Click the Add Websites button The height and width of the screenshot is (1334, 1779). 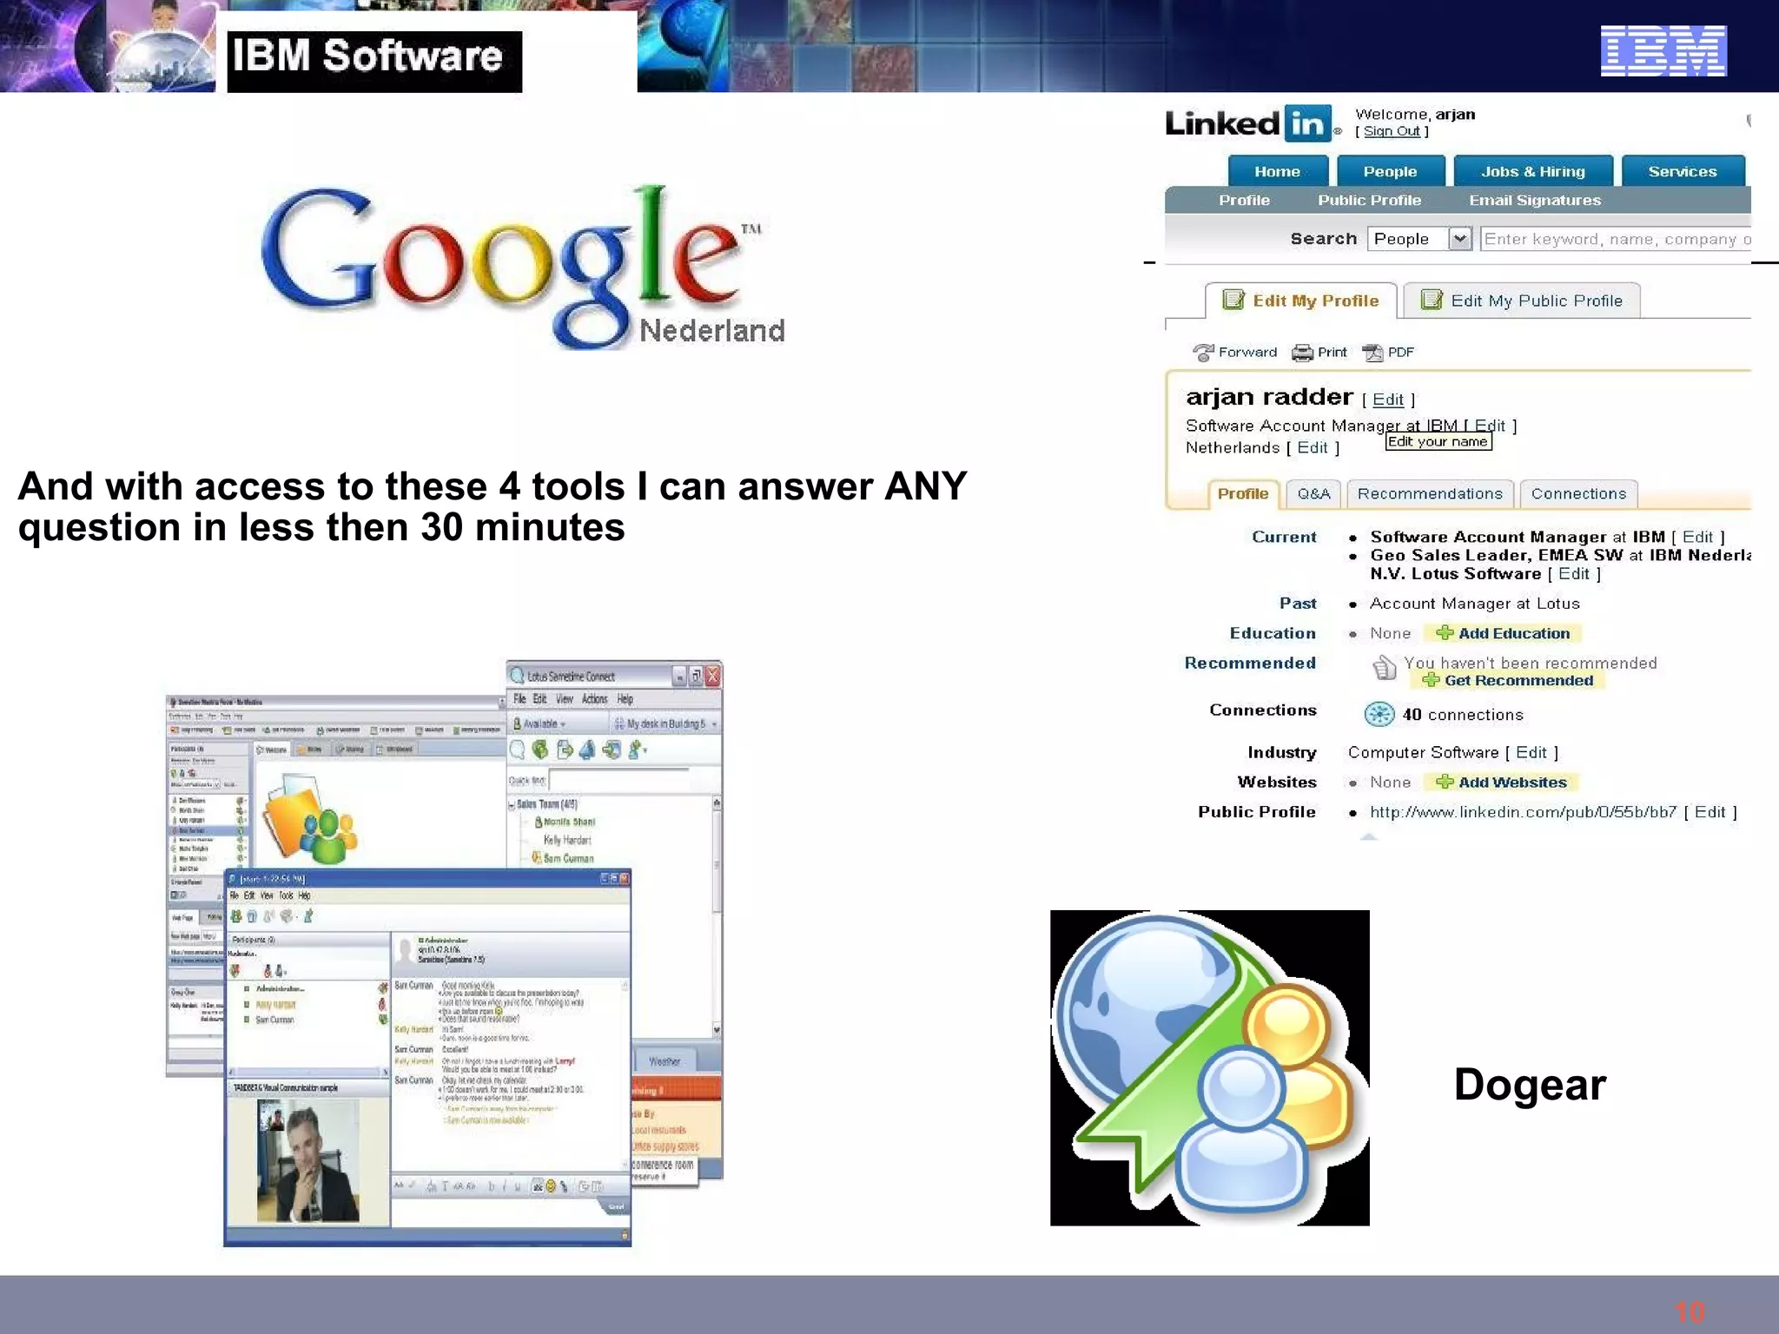pos(1501,782)
